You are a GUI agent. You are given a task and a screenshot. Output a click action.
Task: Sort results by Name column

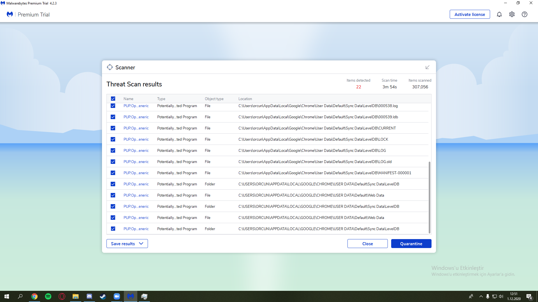[128, 99]
